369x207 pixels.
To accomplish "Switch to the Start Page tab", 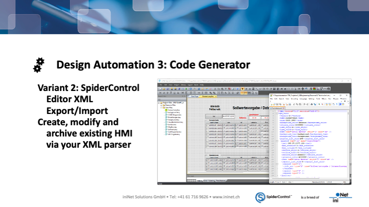I will (x=194, y=97).
